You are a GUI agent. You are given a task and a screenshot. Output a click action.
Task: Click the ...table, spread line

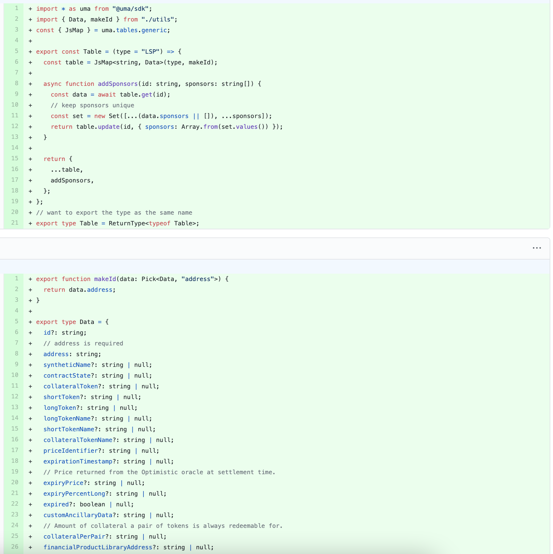pyautogui.click(x=67, y=170)
